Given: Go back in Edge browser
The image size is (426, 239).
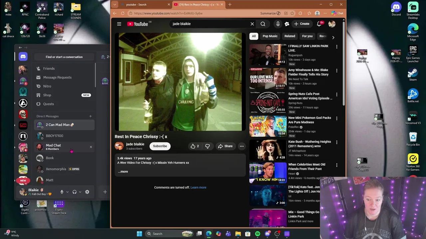Looking at the screenshot, I should pyautogui.click(x=114, y=13).
